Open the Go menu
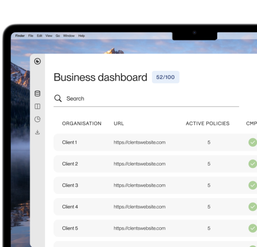The width and height of the screenshot is (257, 247). (x=58, y=36)
